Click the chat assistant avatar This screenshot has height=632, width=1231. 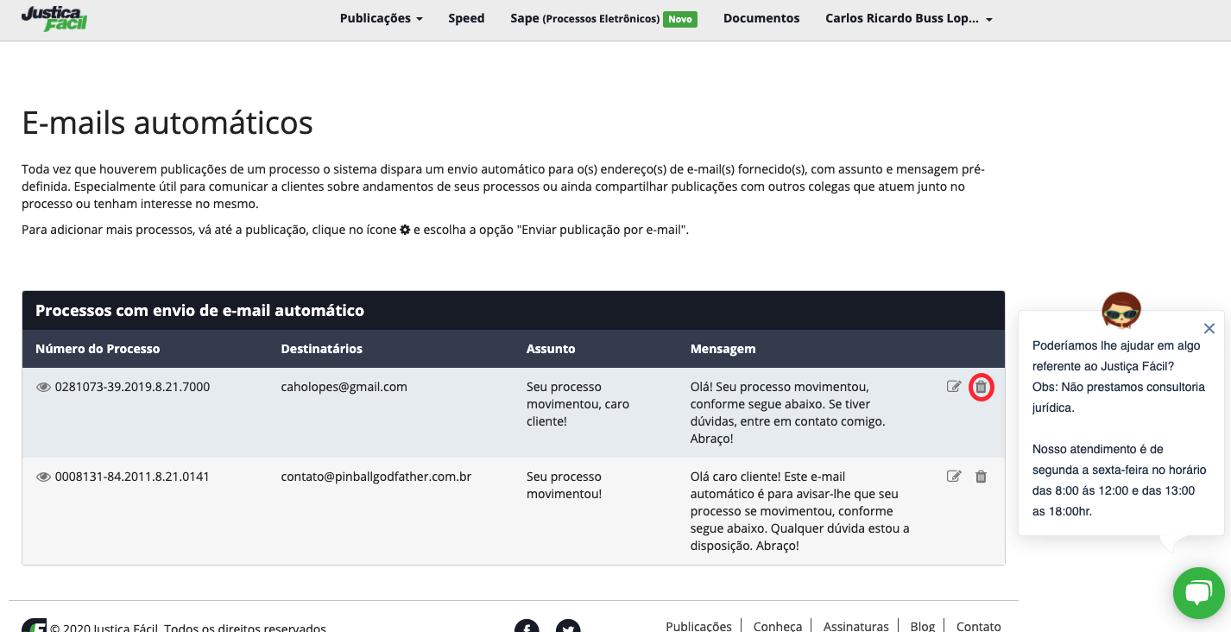click(1121, 311)
